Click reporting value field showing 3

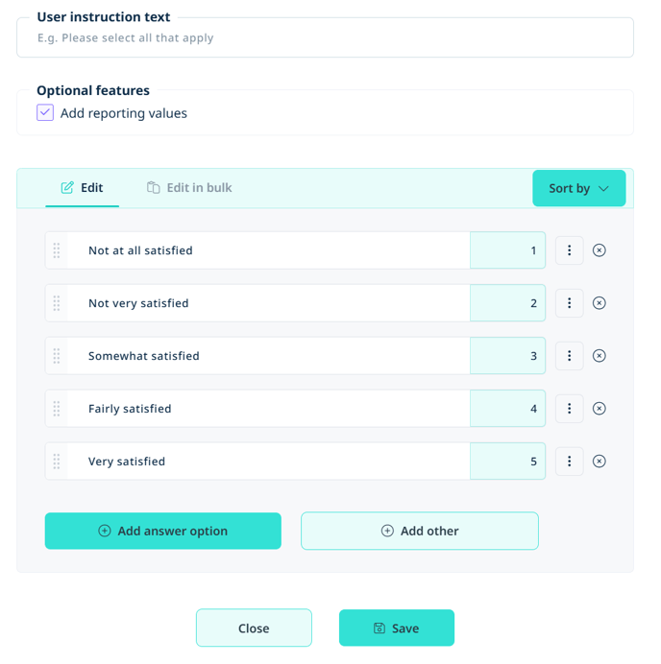pyautogui.click(x=507, y=356)
